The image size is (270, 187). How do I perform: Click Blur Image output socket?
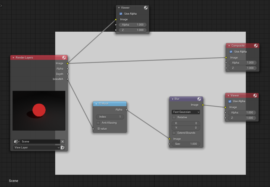[x=203, y=105]
